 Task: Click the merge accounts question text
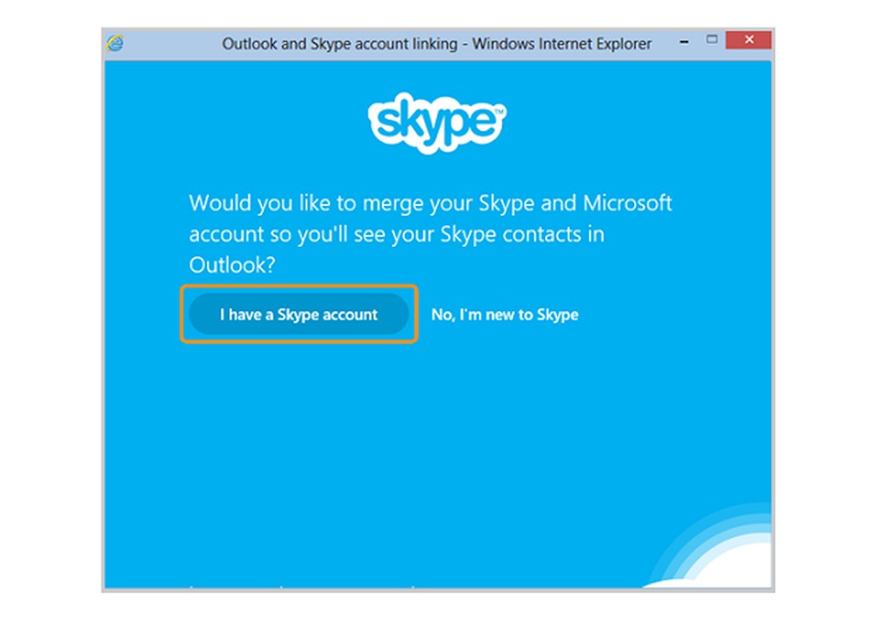click(430, 233)
